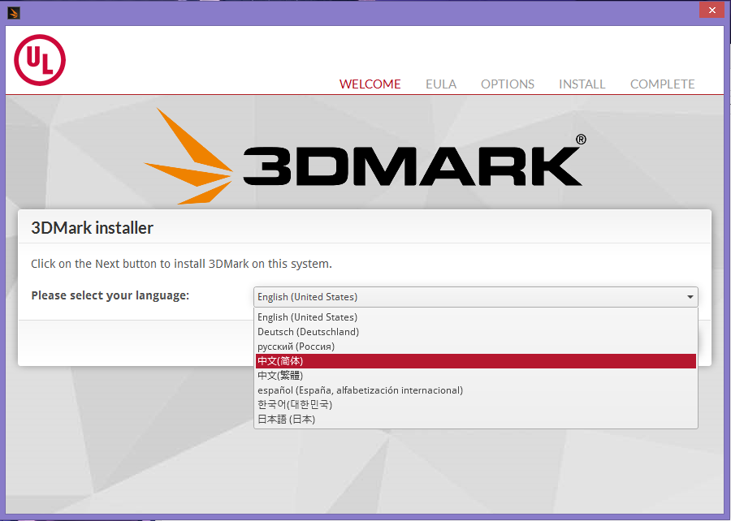Choose 中文(繁體) traditional Chinese option

(280, 376)
